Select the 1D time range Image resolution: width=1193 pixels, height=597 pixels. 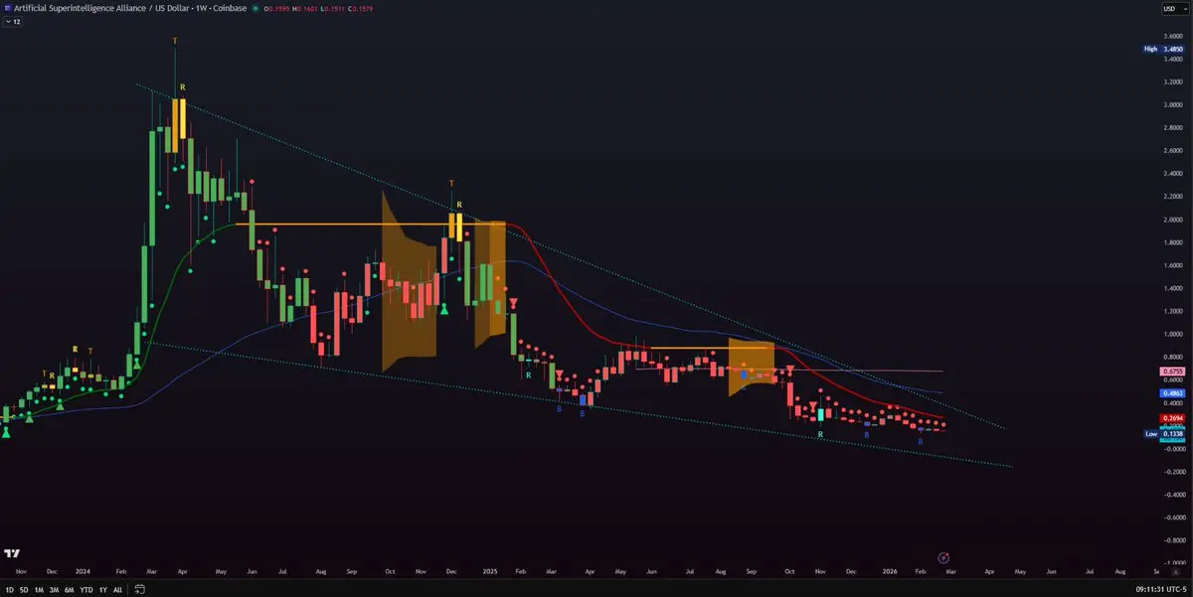pos(8,590)
